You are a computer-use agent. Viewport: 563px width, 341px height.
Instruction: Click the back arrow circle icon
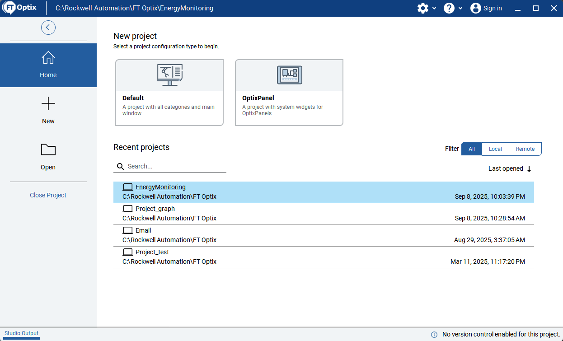tap(48, 28)
